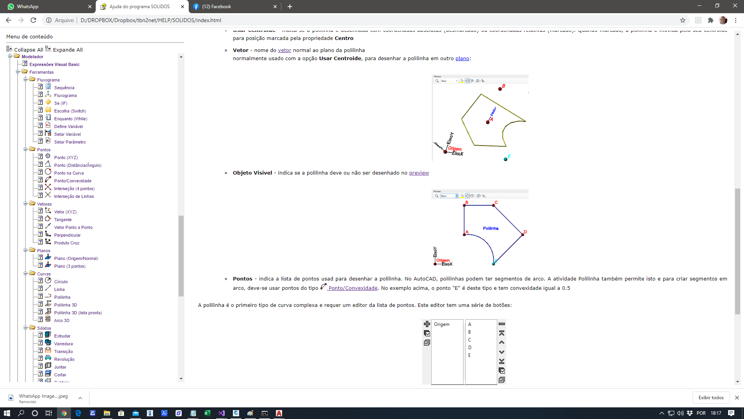Click the Polilinha 3D icon
The width and height of the screenshot is (744, 419).
coord(48,304)
